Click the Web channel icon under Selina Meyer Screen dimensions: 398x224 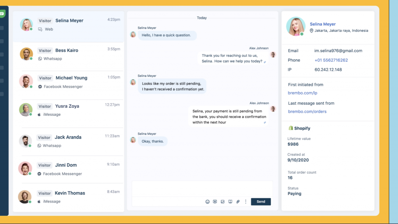(40, 29)
